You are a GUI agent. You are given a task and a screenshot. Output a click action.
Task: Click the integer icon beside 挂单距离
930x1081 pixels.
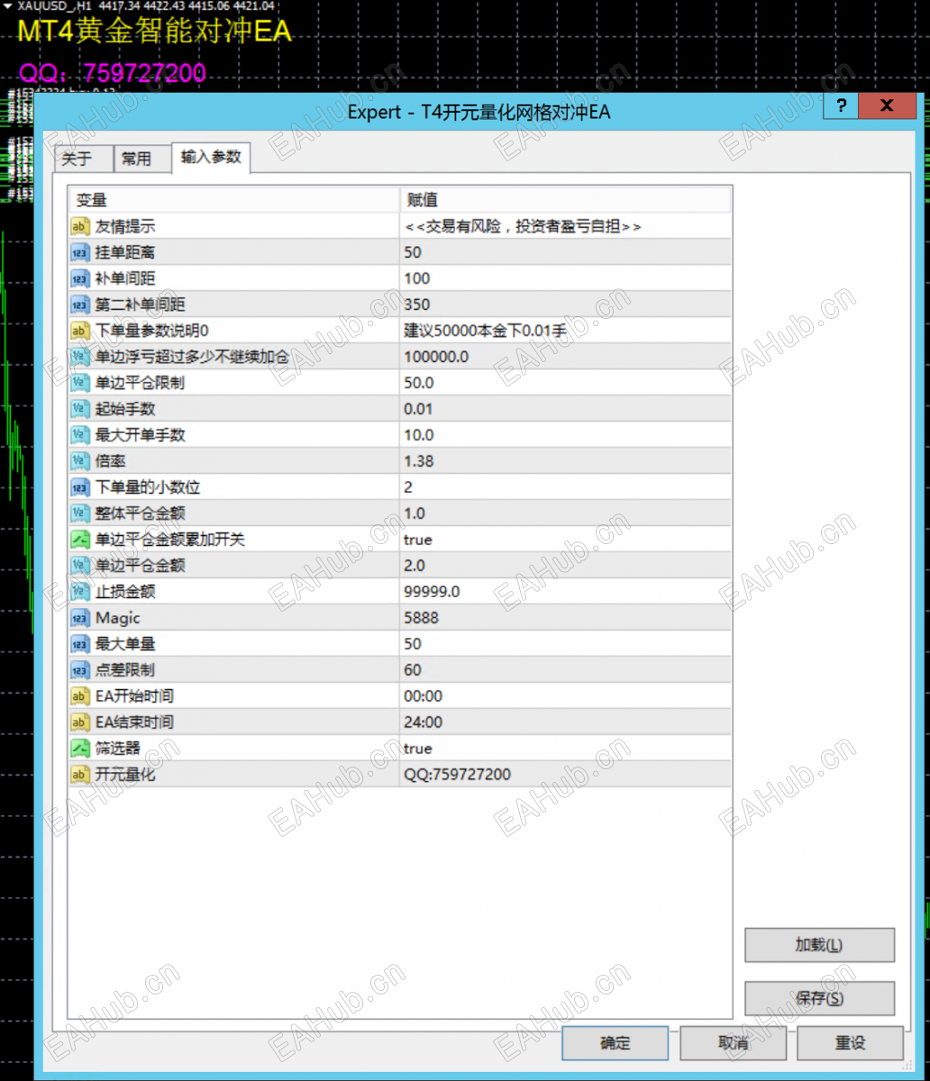coord(80,252)
